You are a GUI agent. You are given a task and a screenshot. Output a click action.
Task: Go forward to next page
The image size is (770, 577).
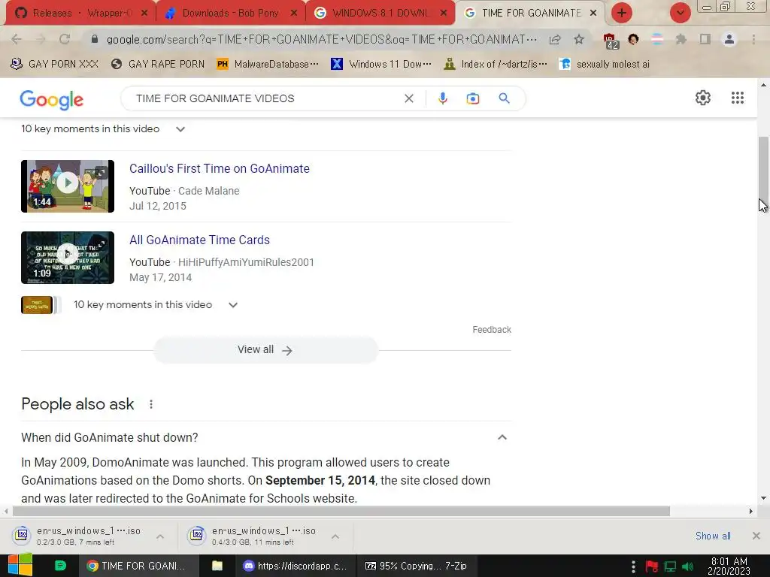coord(41,39)
